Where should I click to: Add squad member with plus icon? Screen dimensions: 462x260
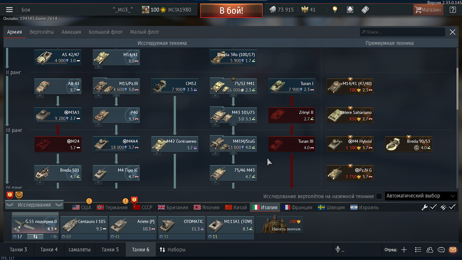tap(404, 250)
